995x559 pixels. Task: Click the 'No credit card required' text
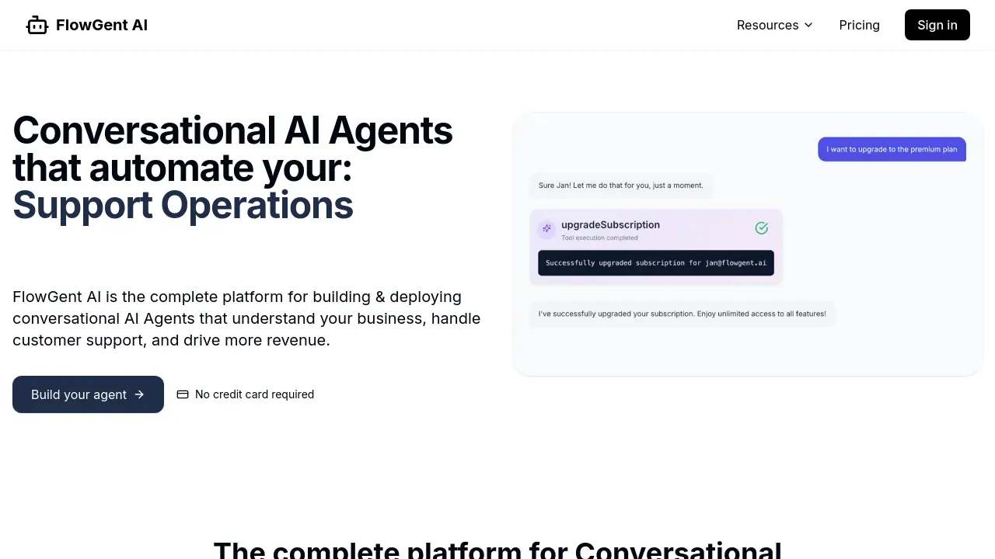pyautogui.click(x=254, y=394)
